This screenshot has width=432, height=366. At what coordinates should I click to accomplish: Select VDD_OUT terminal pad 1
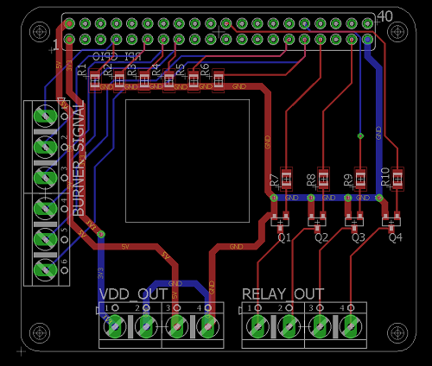pos(115,326)
